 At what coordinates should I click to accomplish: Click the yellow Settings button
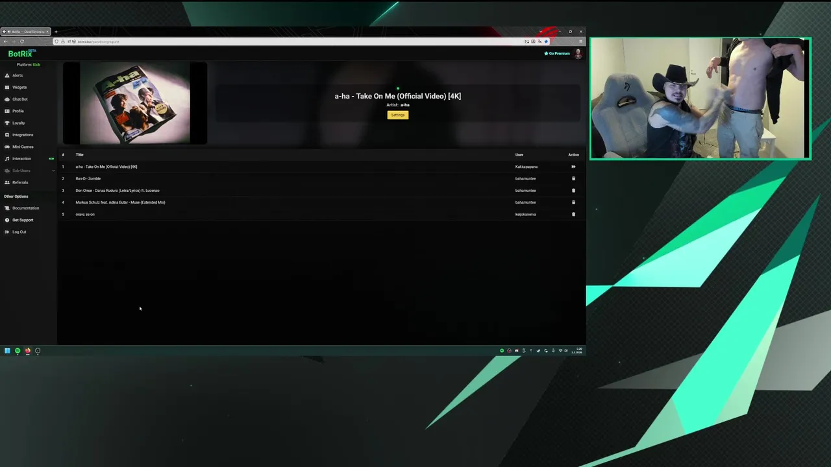[398, 115]
